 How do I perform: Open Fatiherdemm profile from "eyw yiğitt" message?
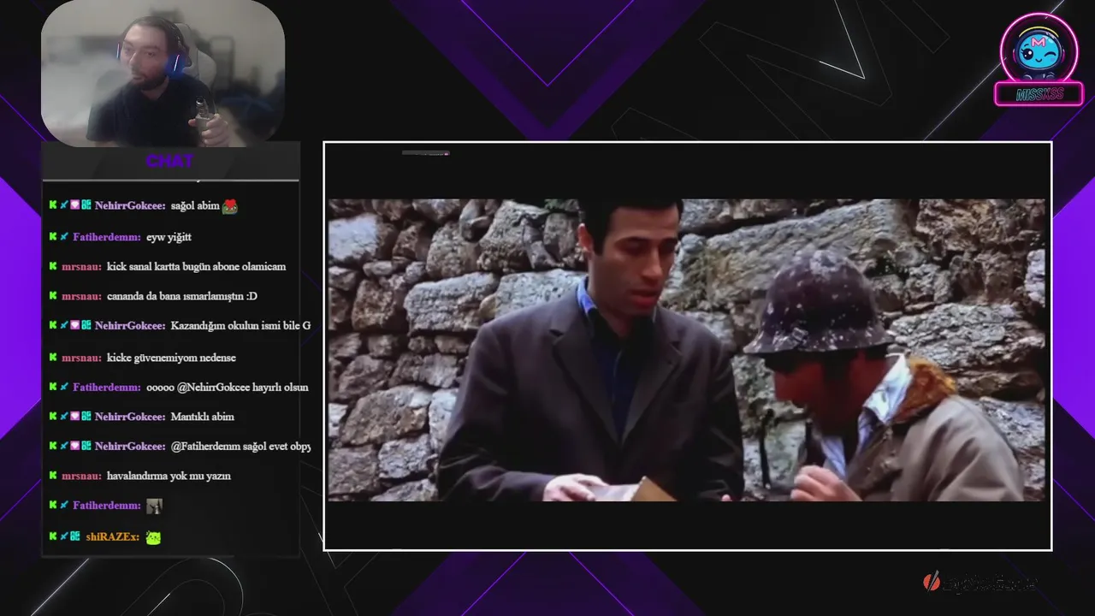pyautogui.click(x=107, y=237)
